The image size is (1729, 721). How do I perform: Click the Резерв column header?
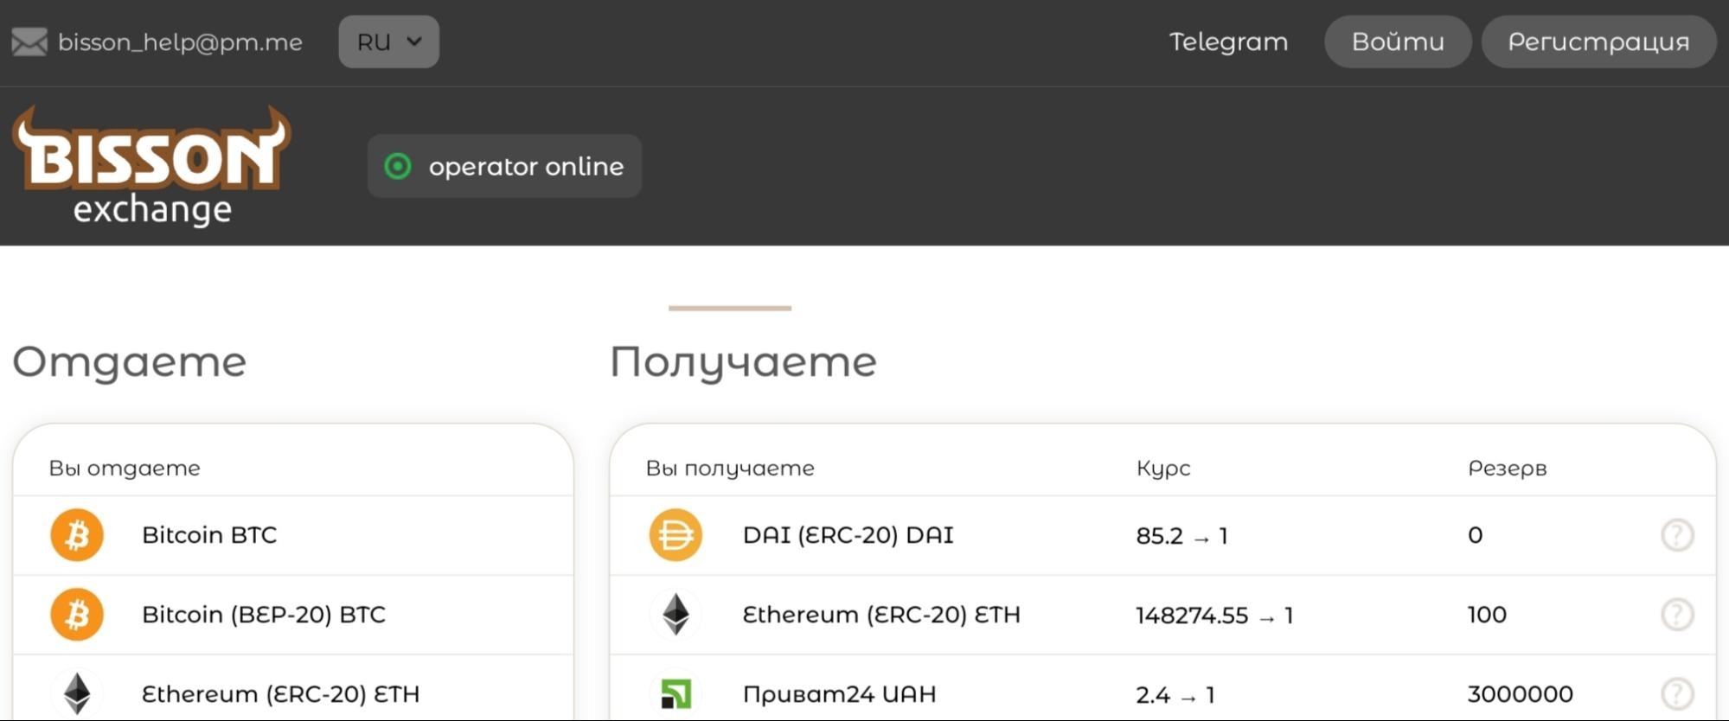tap(1507, 469)
